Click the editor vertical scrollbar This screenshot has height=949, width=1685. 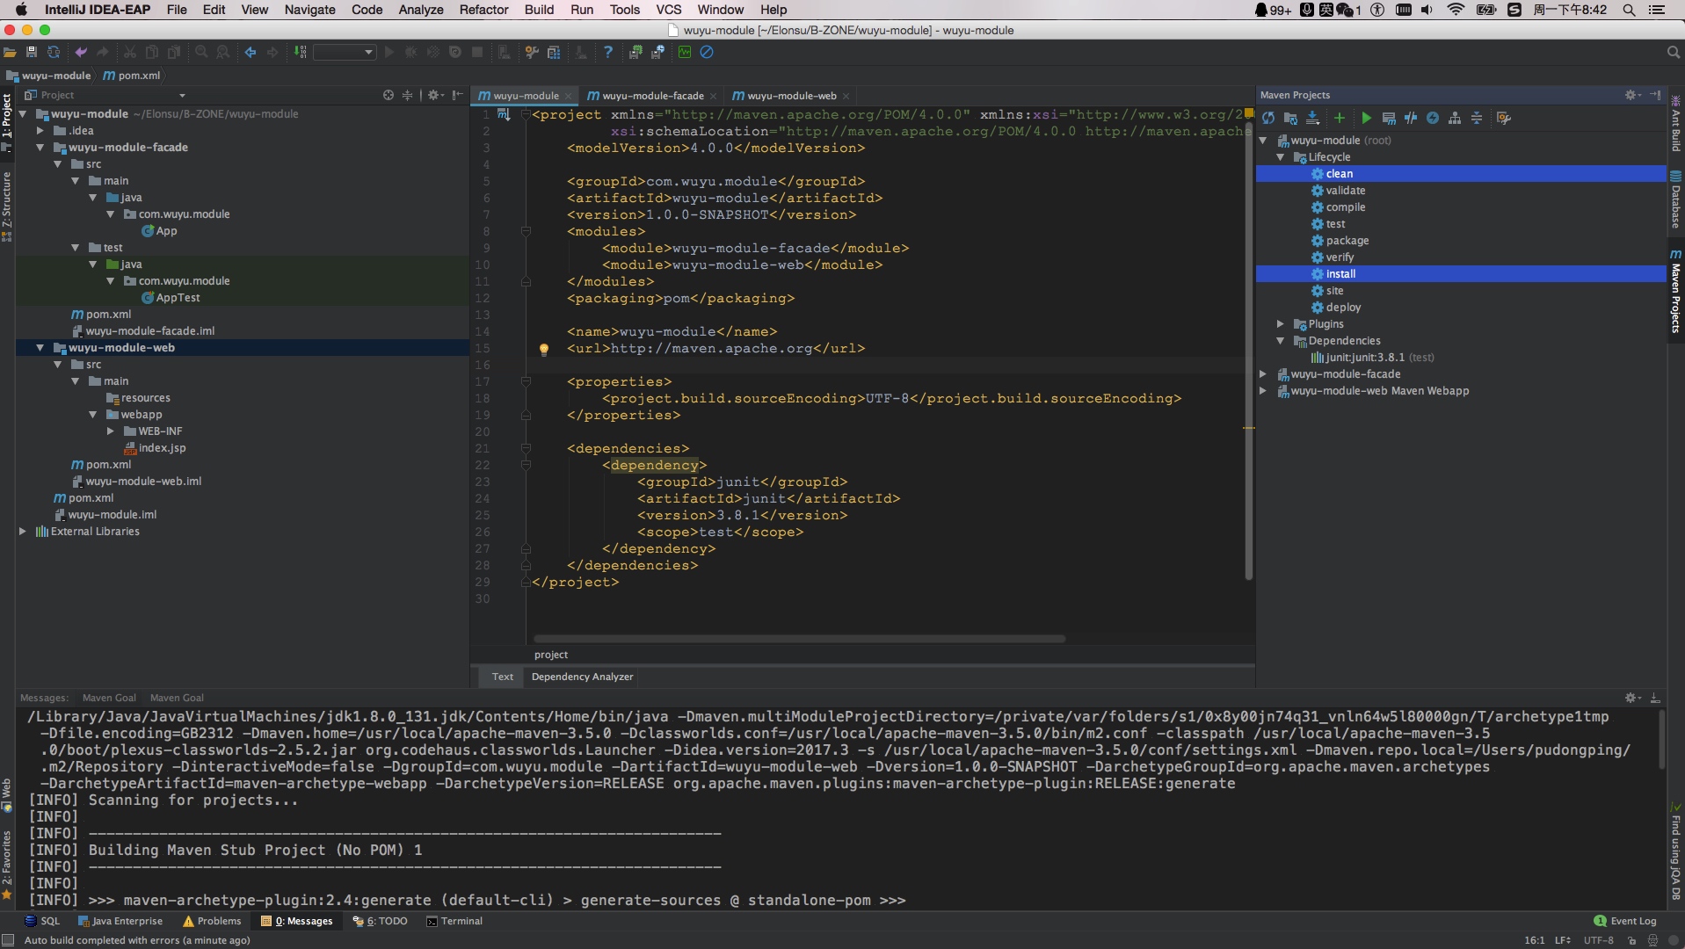tap(1248, 351)
